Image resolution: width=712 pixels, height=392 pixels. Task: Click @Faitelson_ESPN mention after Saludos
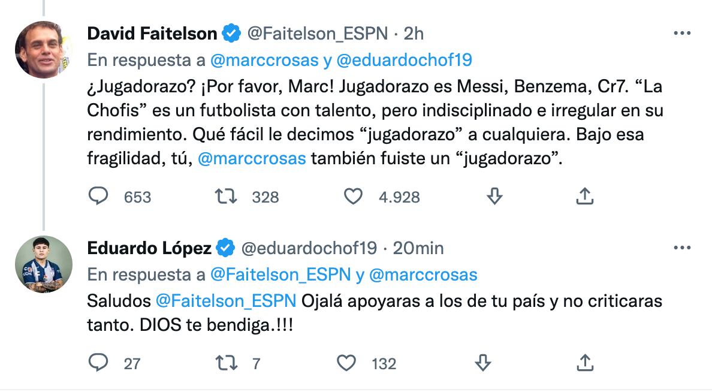coord(226,301)
